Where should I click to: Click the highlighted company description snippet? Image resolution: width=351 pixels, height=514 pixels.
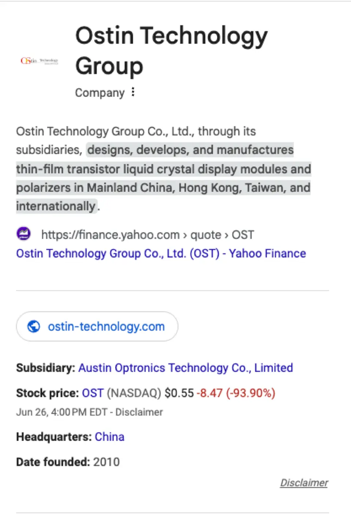click(x=163, y=178)
